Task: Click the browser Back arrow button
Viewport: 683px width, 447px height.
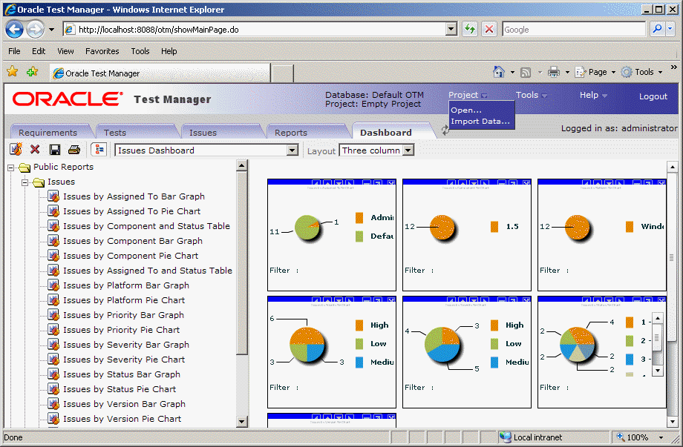Action: (14, 30)
